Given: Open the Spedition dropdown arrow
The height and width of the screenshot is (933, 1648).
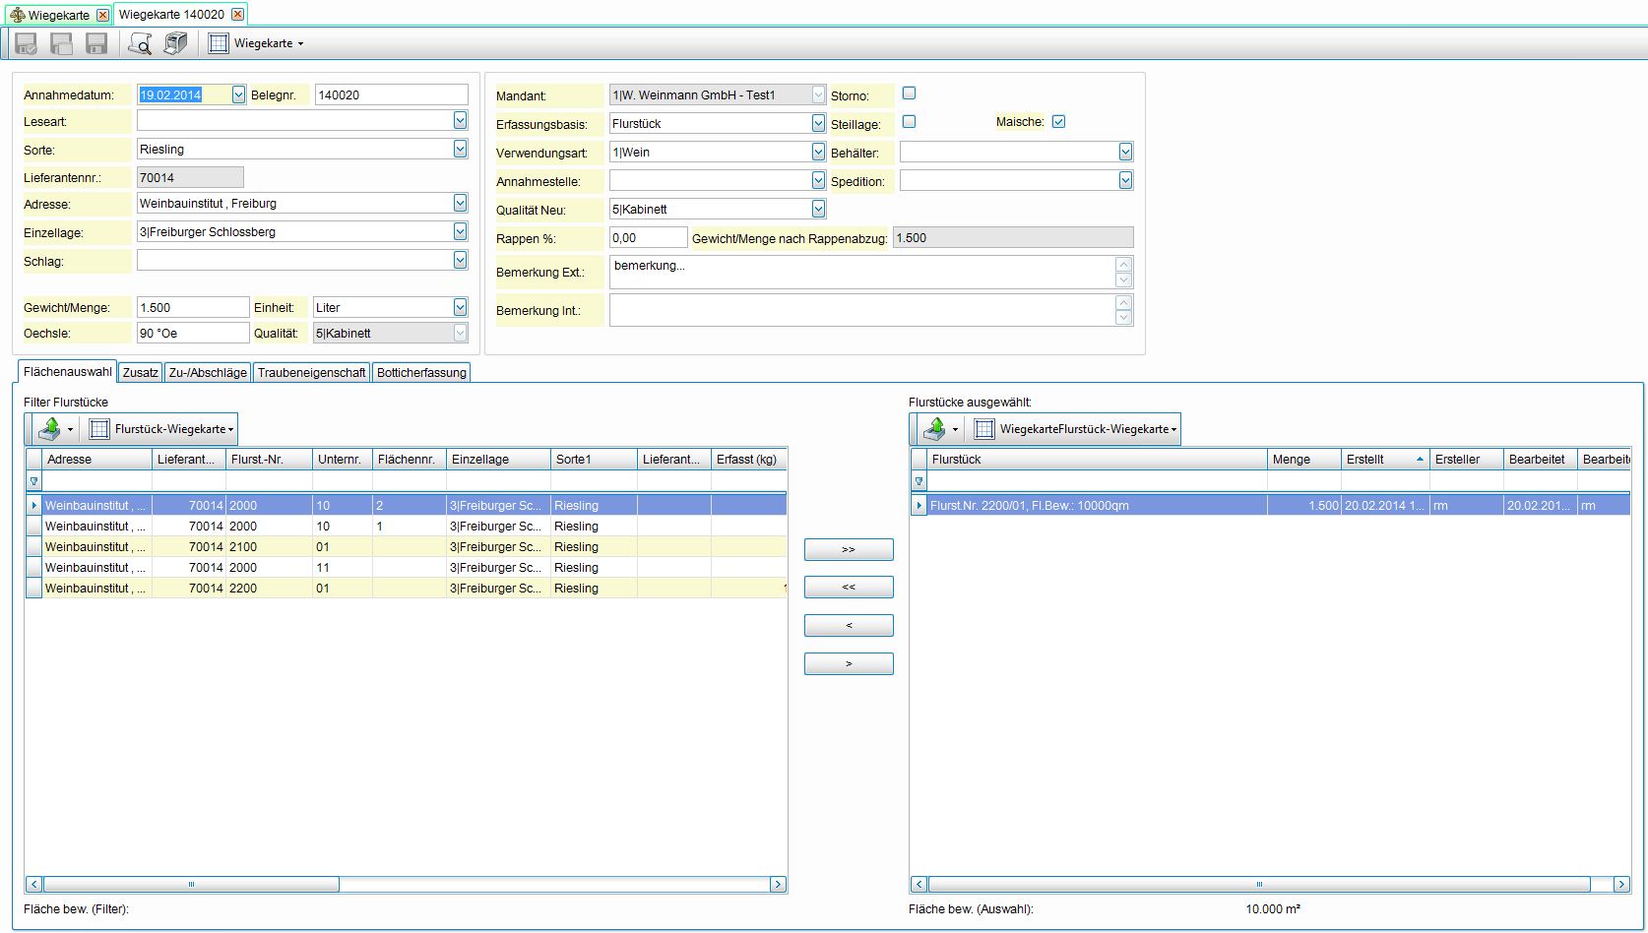Looking at the screenshot, I should click(x=1125, y=180).
